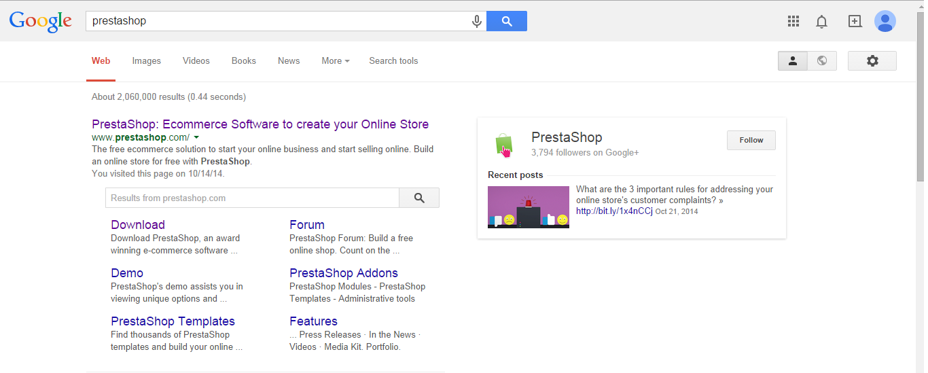Open the PrestaShop Templates sitelink
928x373 pixels.
tap(173, 321)
